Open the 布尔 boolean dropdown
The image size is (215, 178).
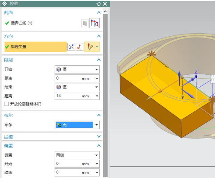(77, 125)
